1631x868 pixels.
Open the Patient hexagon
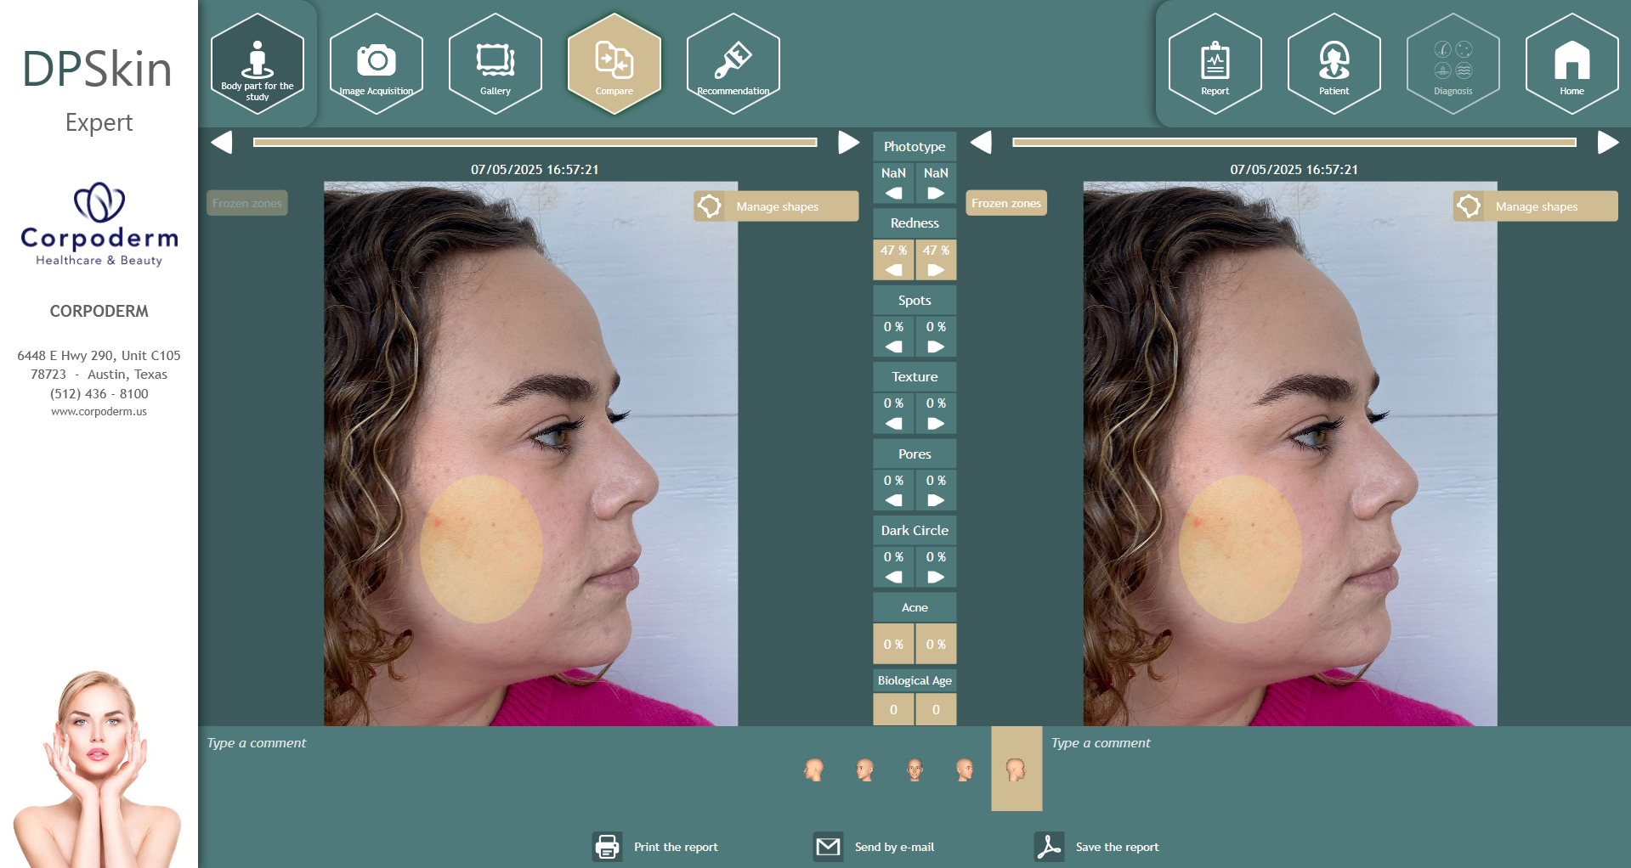point(1334,64)
